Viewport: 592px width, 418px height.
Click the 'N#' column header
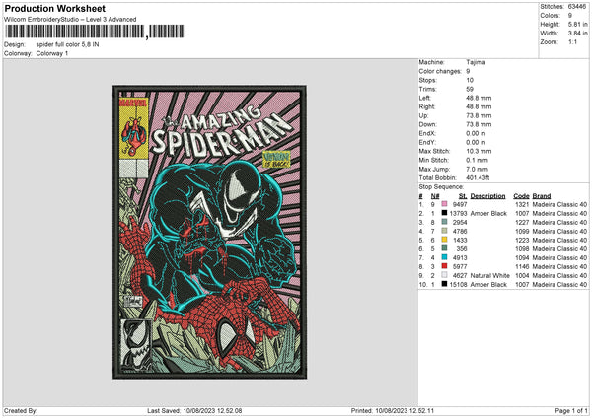pos(435,196)
